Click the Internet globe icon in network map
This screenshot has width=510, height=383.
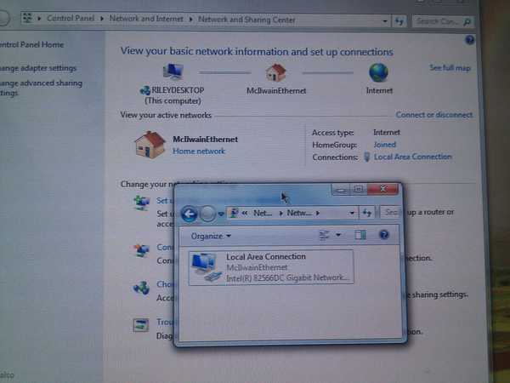tap(378, 72)
